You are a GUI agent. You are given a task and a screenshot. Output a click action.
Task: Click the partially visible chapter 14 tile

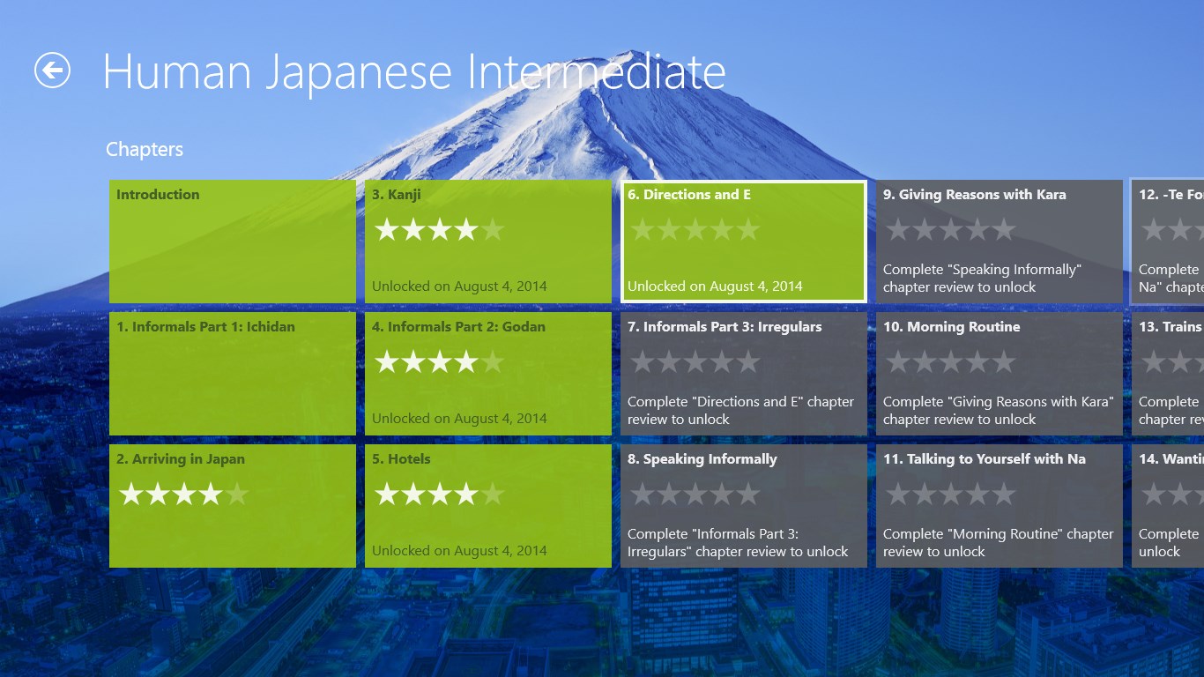pyautogui.click(x=1168, y=506)
